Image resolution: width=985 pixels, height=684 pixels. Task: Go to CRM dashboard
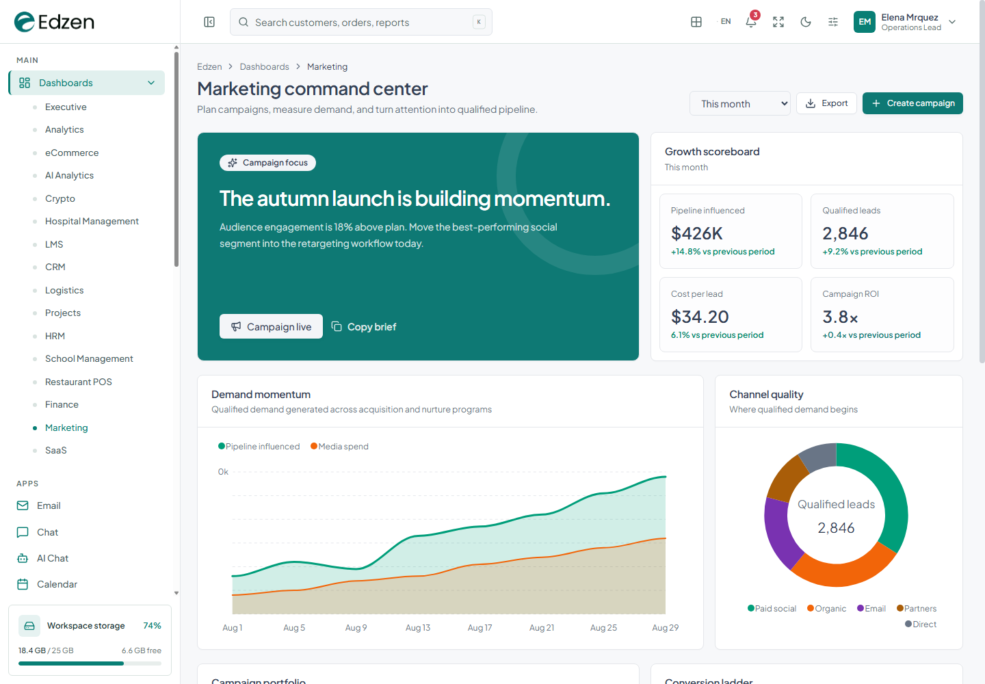point(55,267)
